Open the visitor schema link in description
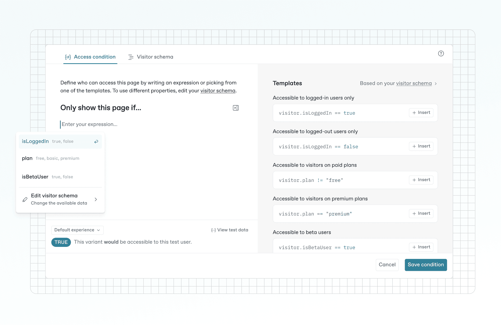This screenshot has height=325, width=501. coord(218,91)
